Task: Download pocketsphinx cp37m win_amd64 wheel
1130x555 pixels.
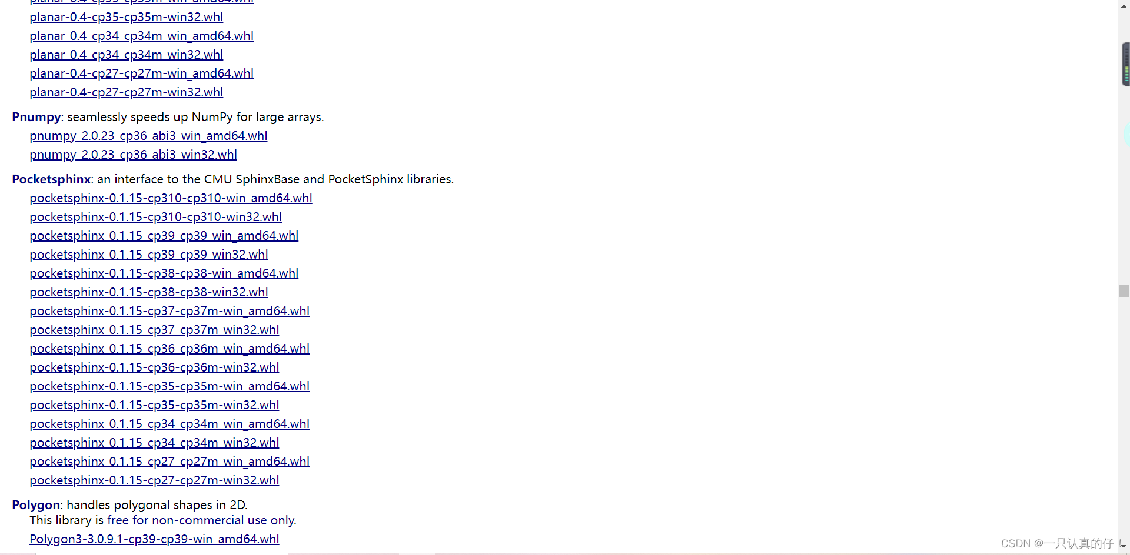Action: coord(169,311)
